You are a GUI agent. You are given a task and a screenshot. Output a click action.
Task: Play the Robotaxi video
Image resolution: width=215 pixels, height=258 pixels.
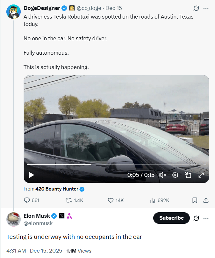(x=32, y=175)
